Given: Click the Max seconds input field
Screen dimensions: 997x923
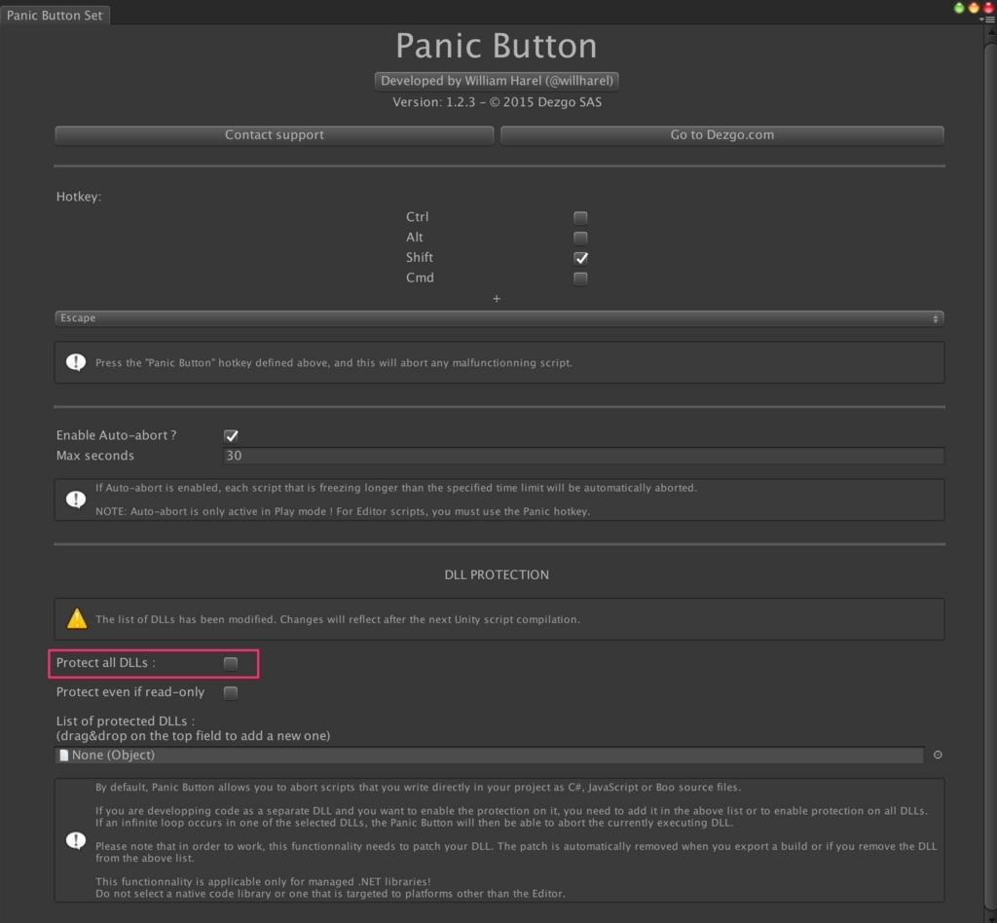Looking at the screenshot, I should (x=584, y=456).
